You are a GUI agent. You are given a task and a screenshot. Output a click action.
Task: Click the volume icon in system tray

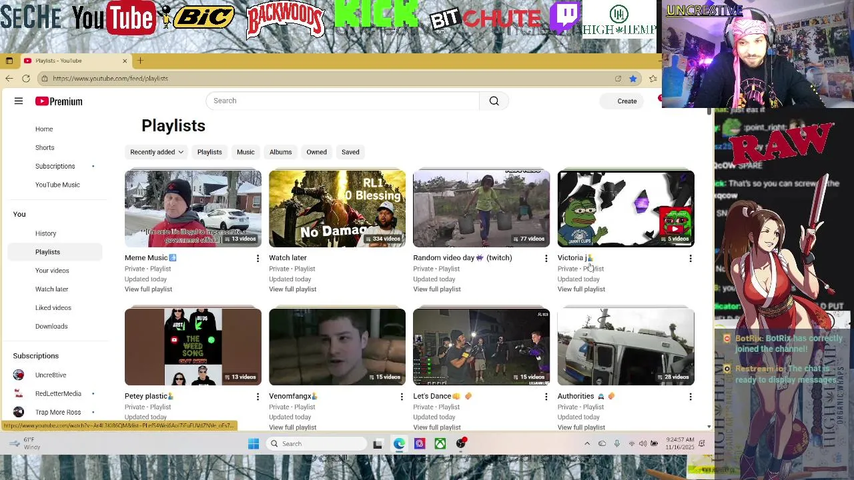coord(643,444)
